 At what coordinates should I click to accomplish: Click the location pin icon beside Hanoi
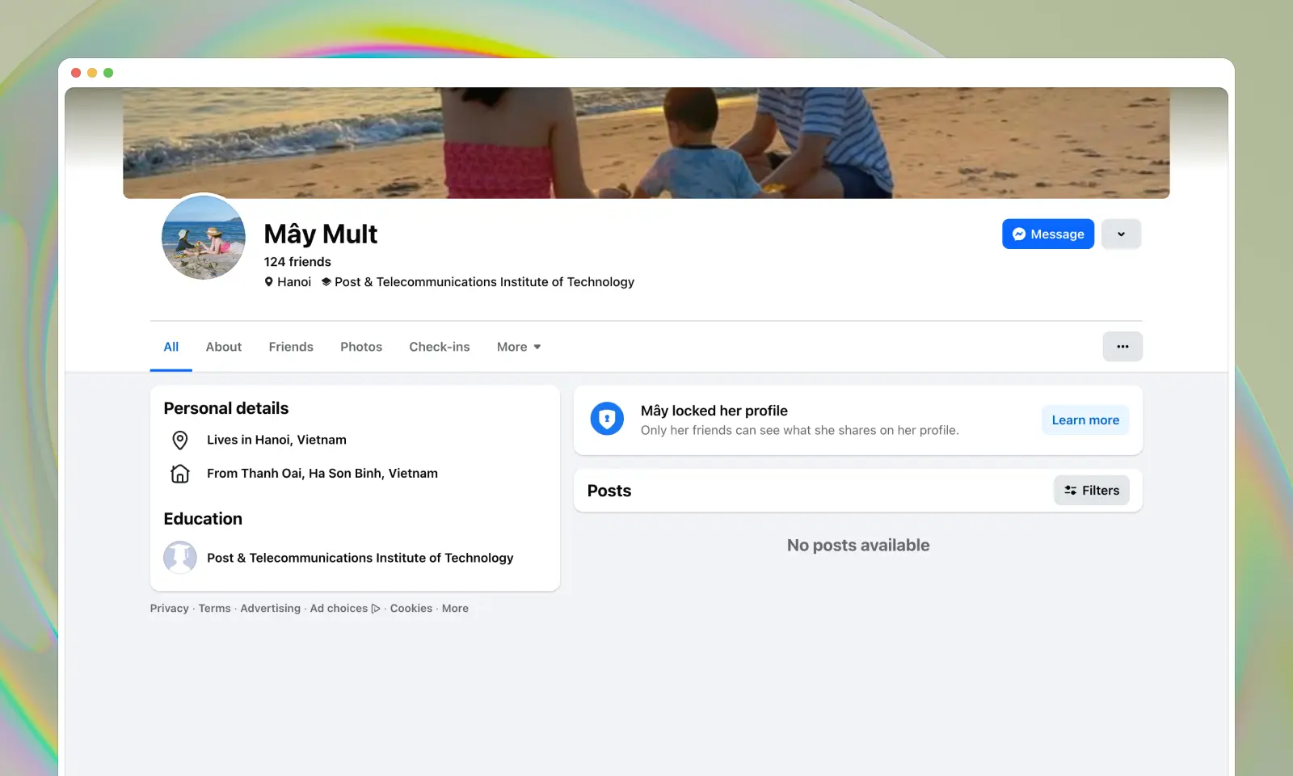coord(269,282)
